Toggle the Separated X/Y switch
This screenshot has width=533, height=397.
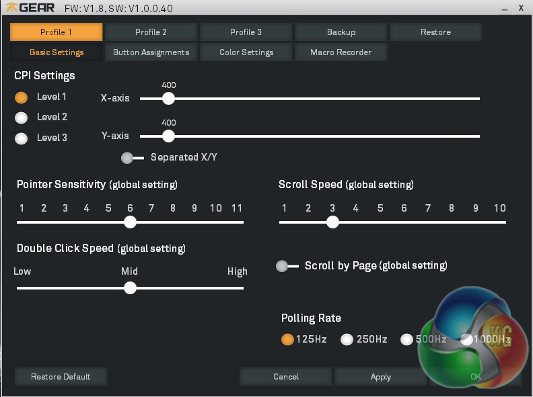pyautogui.click(x=133, y=158)
